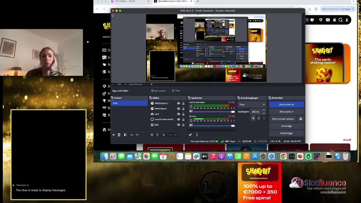Open source properties gear in Källor panel
Viewport: 361px width, 203px height.
click(x=164, y=135)
